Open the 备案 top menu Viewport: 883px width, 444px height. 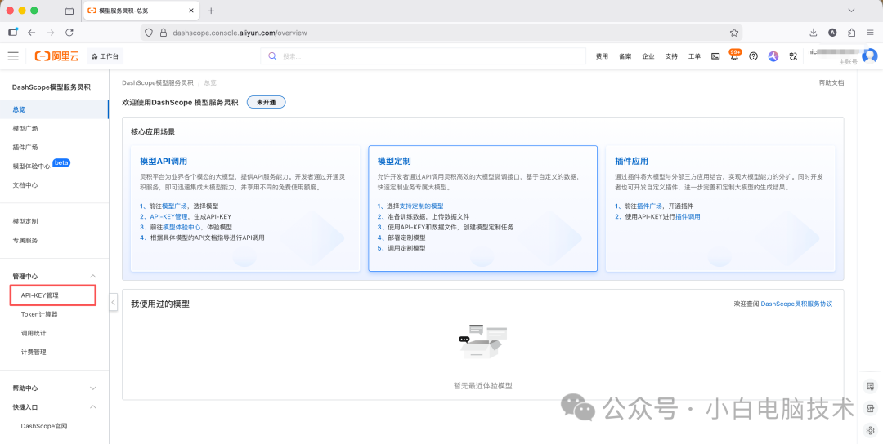click(x=625, y=56)
